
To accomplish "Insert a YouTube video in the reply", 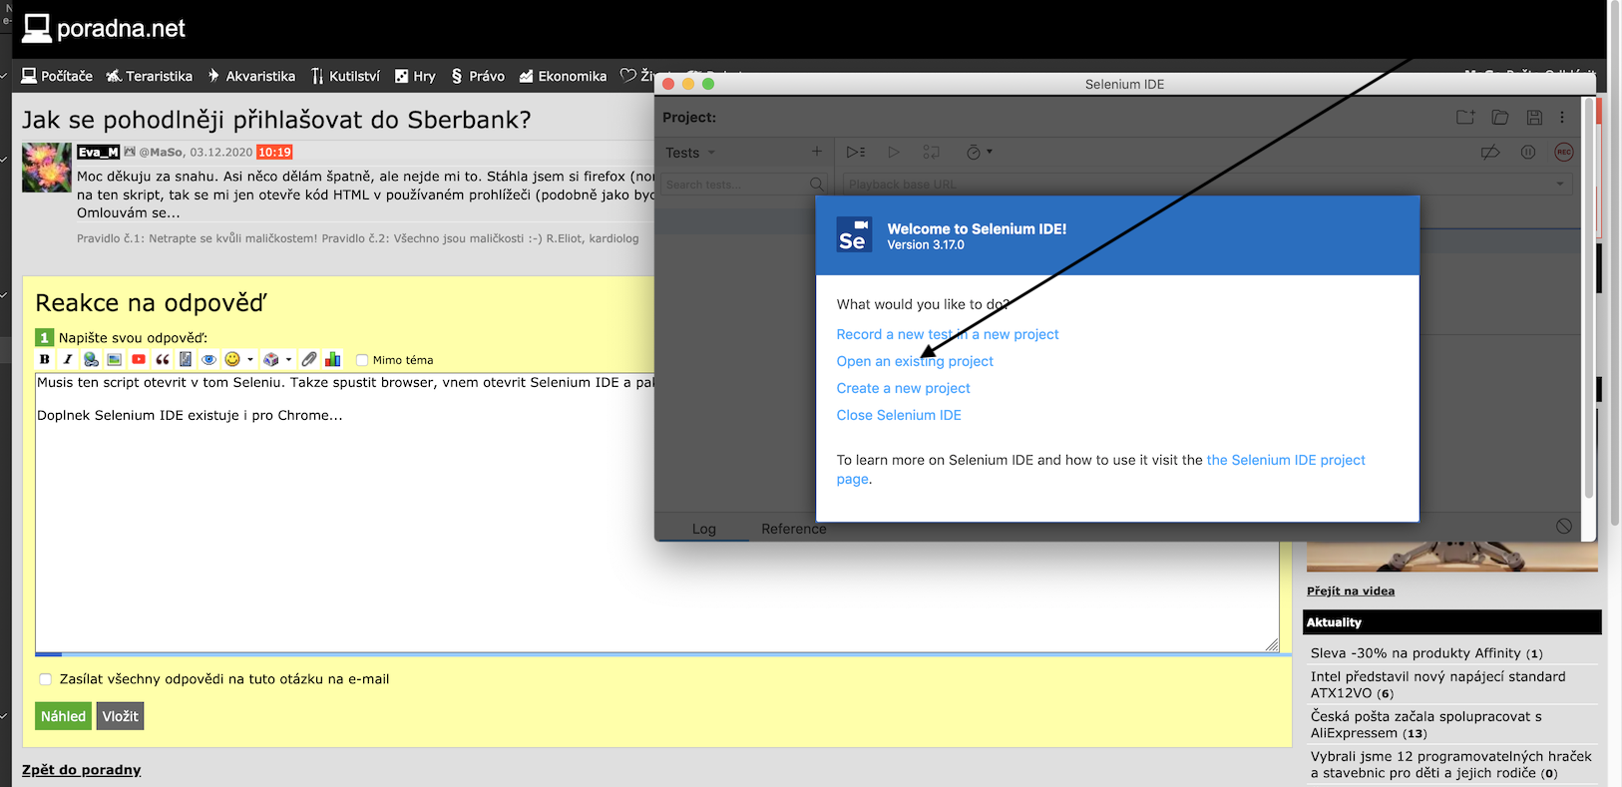I will pyautogui.click(x=139, y=359).
